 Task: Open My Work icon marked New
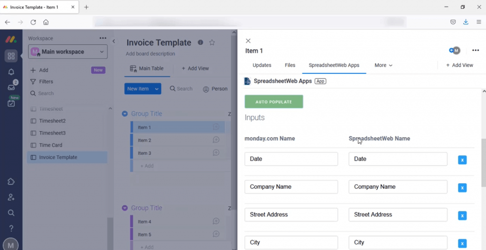pos(11,103)
